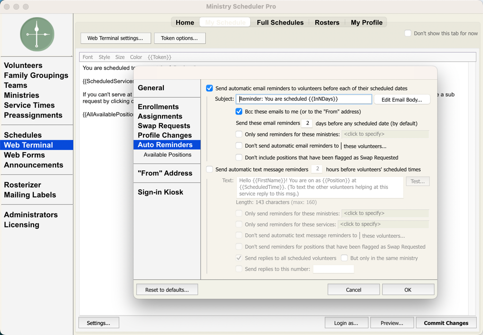This screenshot has height=335, width=483.
Task: Specify services for text message reminders
Action: (383, 224)
